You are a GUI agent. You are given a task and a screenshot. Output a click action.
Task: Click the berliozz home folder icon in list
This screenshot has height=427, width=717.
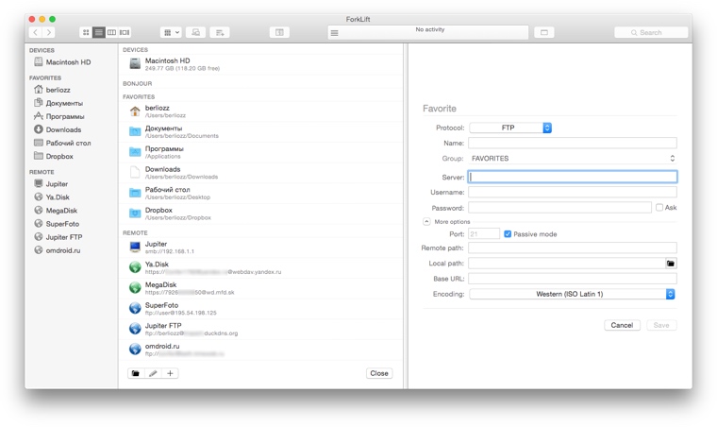coord(135,111)
